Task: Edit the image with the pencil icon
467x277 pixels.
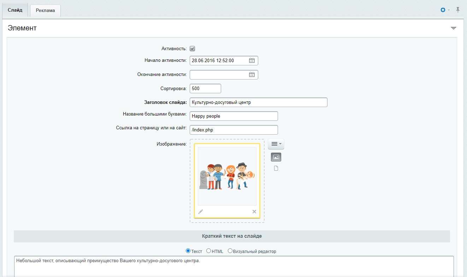Action: (x=201, y=212)
